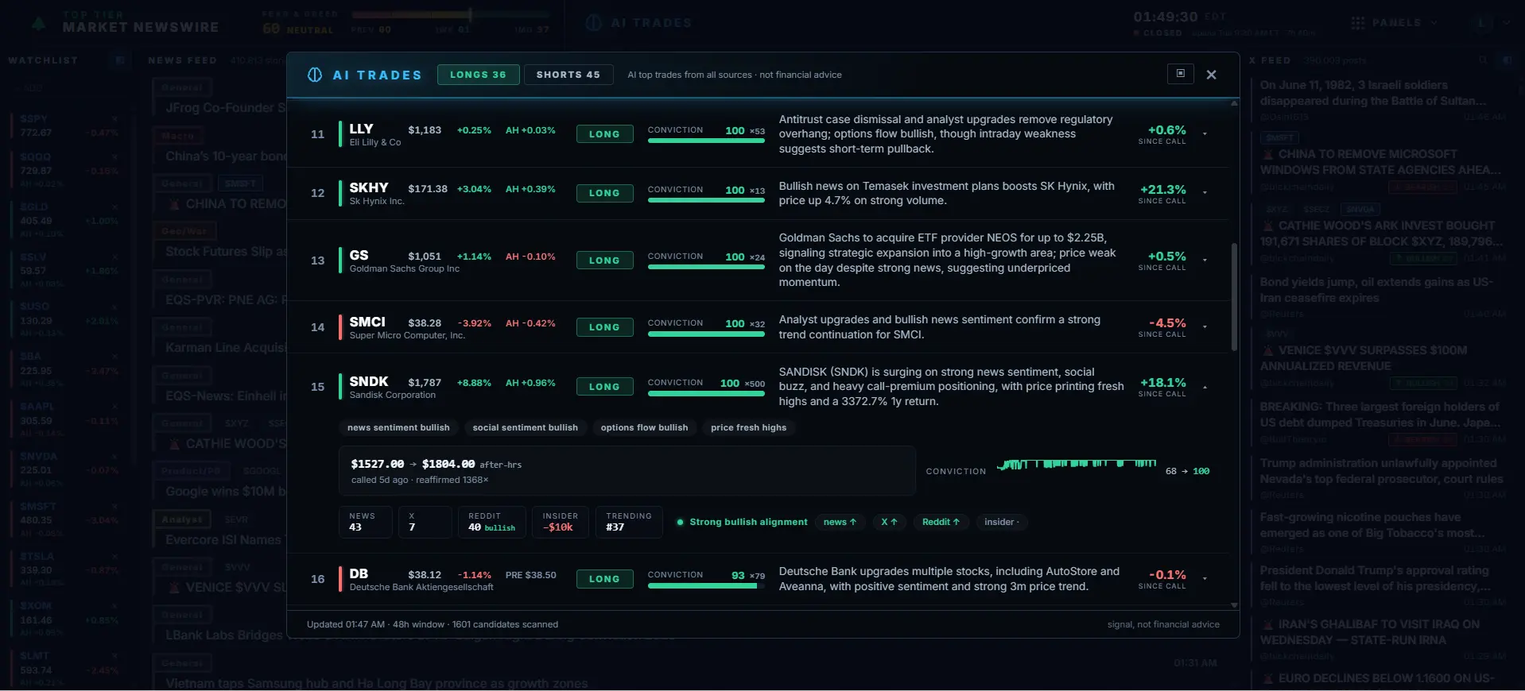Viewport: 1525px width, 691px height.
Task: Select the 'price fresh highs' tag
Action: click(748, 427)
